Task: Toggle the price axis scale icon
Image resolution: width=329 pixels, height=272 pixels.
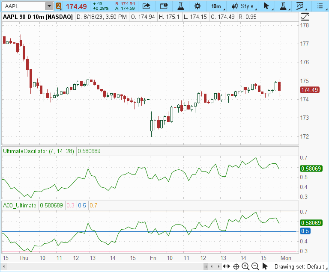Action: 305,17
